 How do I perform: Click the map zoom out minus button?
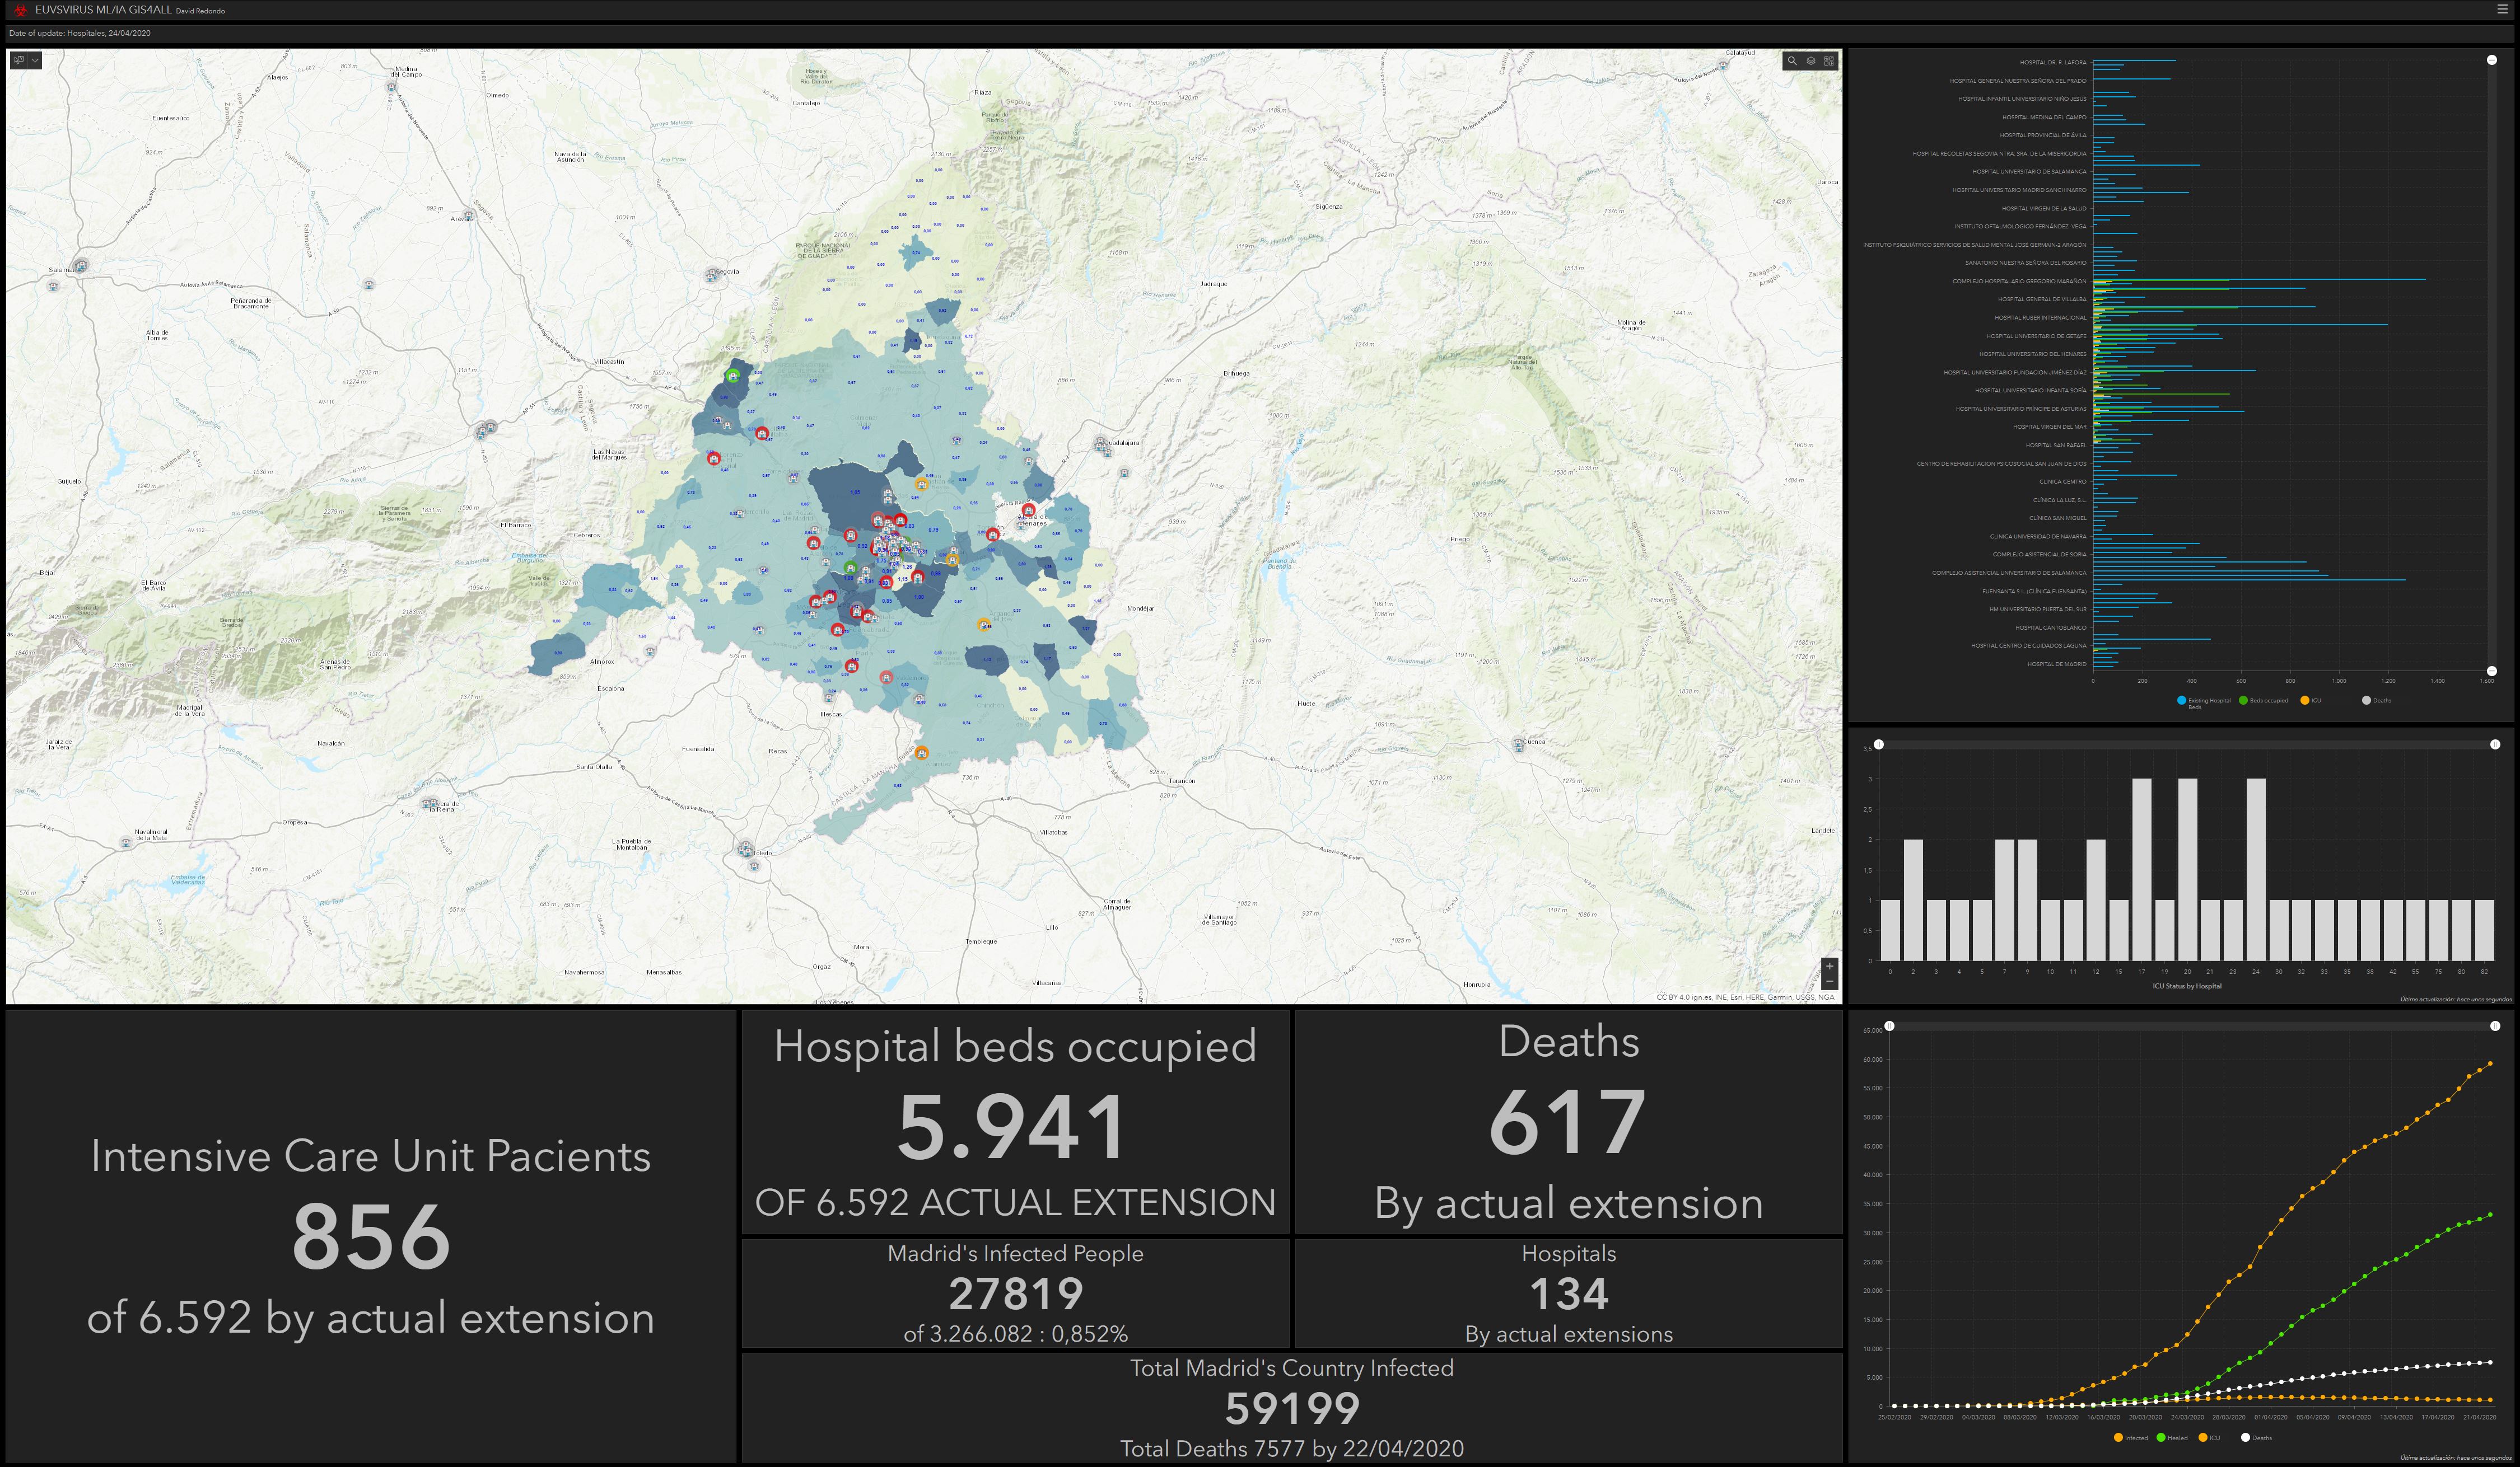point(1829,981)
